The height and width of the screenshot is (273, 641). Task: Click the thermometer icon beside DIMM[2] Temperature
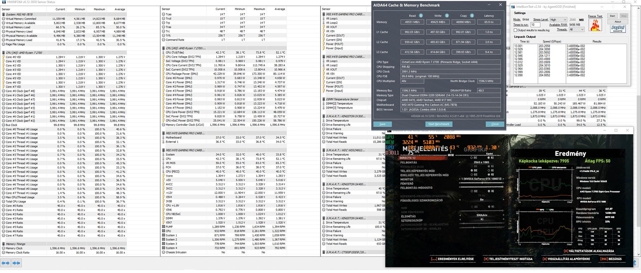[x=324, y=104]
